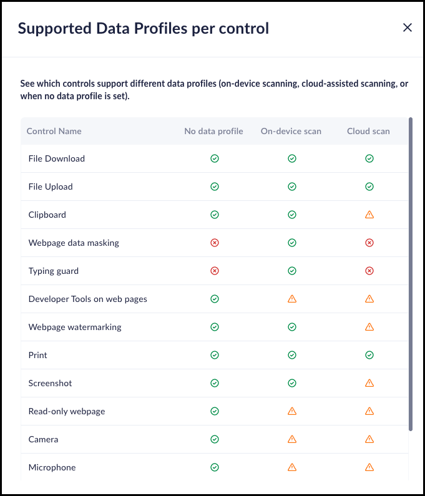425x496 pixels.
Task: Click the Webpage watermarking row label
Action: pyautogui.click(x=75, y=327)
